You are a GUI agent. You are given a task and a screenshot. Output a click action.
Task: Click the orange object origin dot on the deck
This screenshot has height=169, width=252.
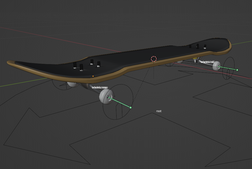(x=93, y=76)
